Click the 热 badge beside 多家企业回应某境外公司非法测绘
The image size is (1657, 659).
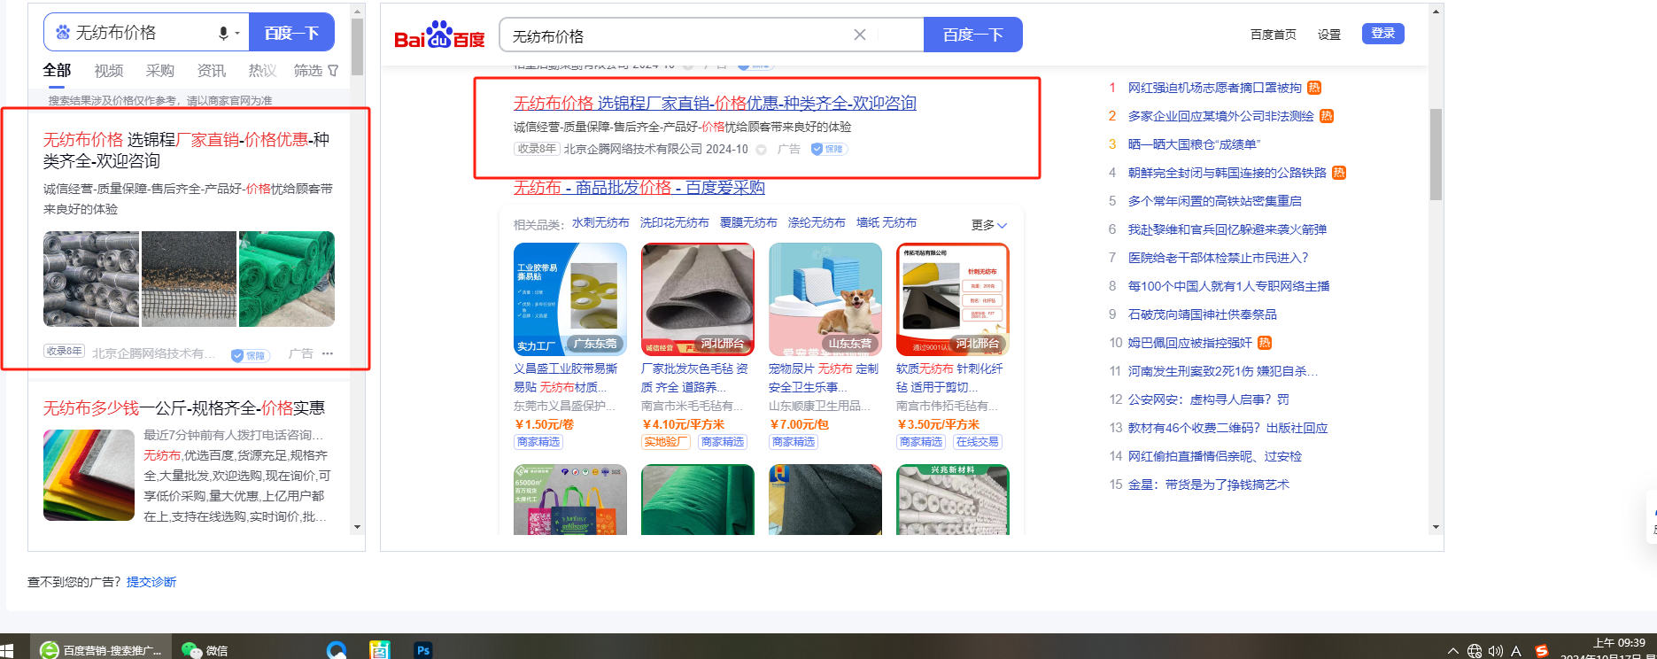click(x=1327, y=116)
